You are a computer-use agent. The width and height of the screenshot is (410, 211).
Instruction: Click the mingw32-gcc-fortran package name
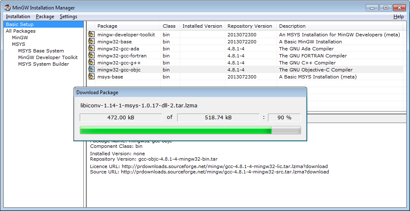122,56
